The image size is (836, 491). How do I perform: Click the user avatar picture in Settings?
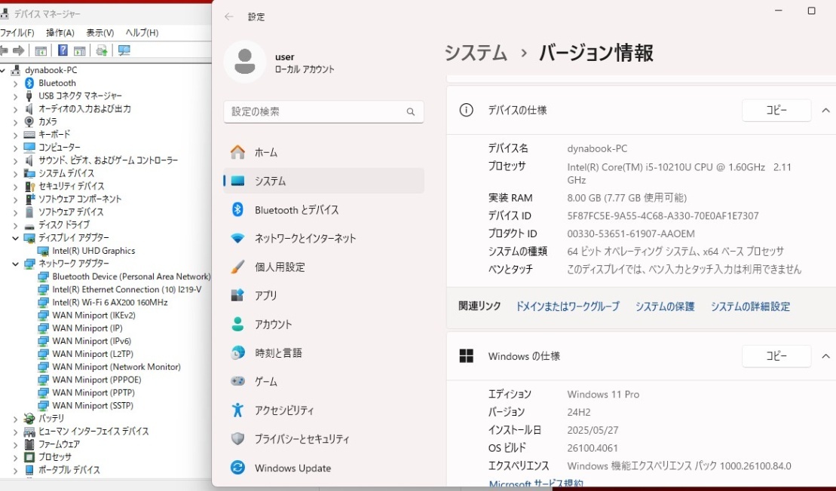pyautogui.click(x=245, y=62)
